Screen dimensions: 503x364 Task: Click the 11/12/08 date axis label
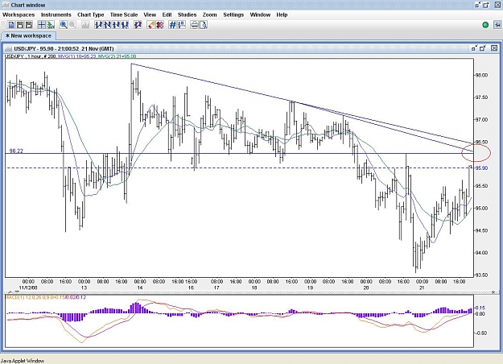pos(28,287)
